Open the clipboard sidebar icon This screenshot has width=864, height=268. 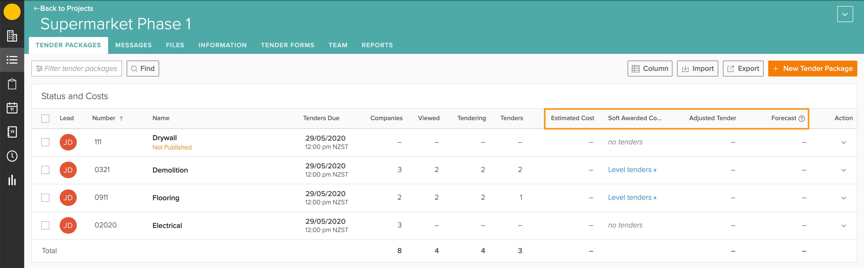[x=12, y=84]
